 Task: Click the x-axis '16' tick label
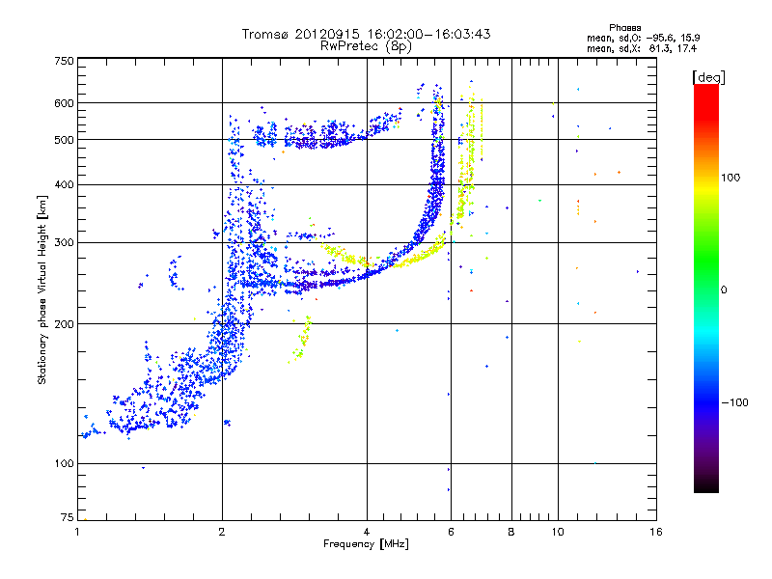(656, 532)
